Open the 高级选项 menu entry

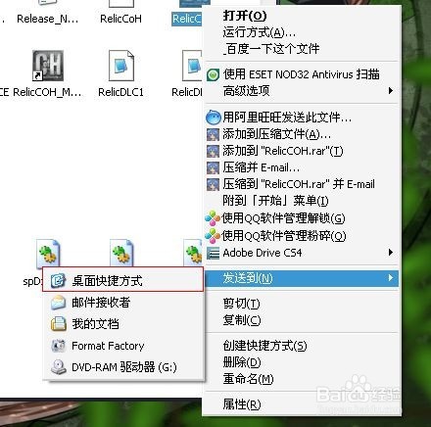302,91
